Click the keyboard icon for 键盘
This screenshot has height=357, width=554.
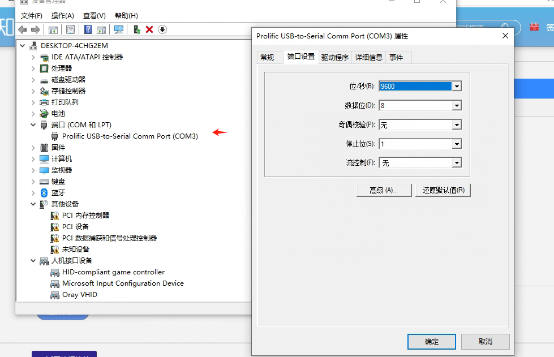coord(44,182)
